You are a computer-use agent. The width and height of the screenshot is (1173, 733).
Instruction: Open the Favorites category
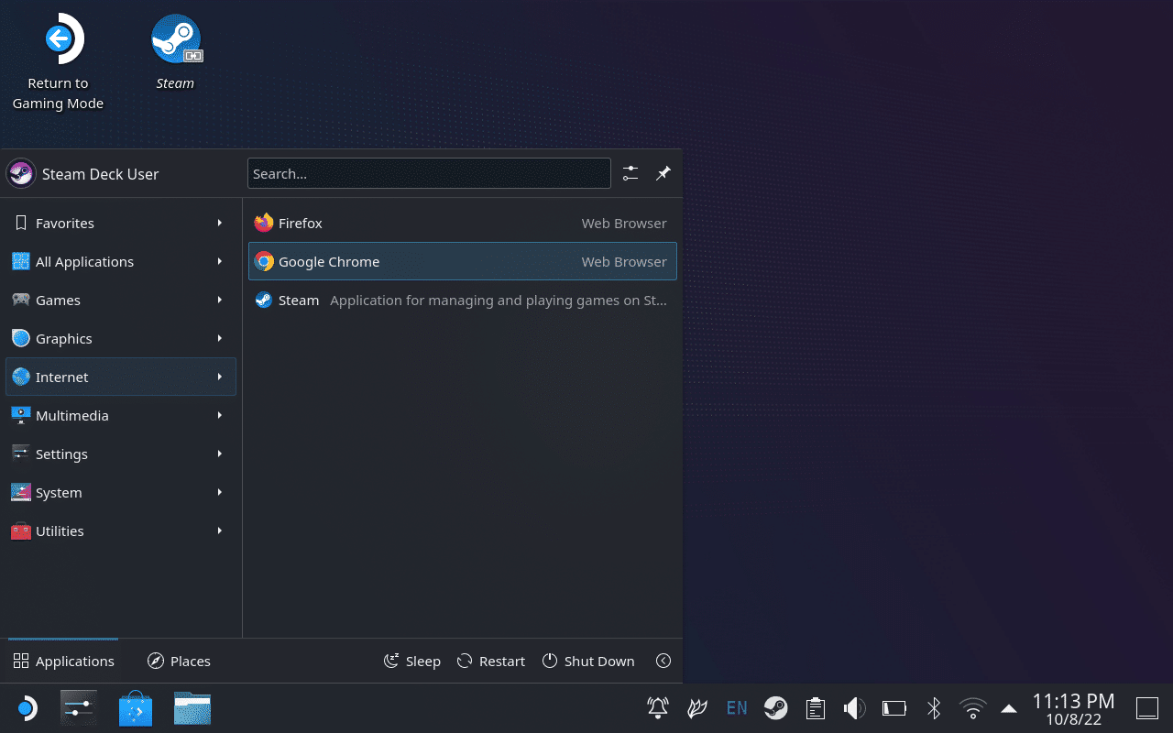121,223
